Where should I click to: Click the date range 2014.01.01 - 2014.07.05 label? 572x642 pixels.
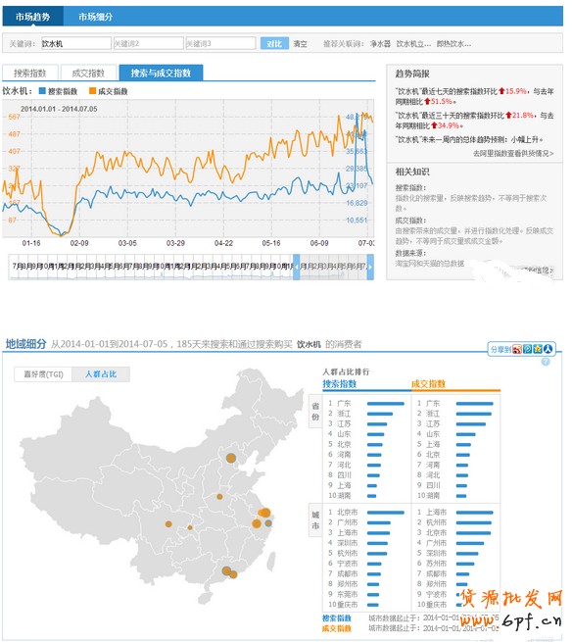59,109
